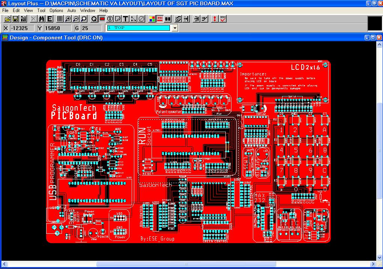Toggle the Pin tool circled-one icon
383x269 pixels.
point(110,19)
